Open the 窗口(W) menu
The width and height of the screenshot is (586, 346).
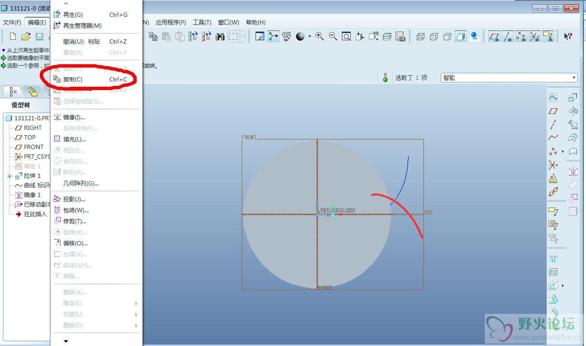pyautogui.click(x=228, y=23)
